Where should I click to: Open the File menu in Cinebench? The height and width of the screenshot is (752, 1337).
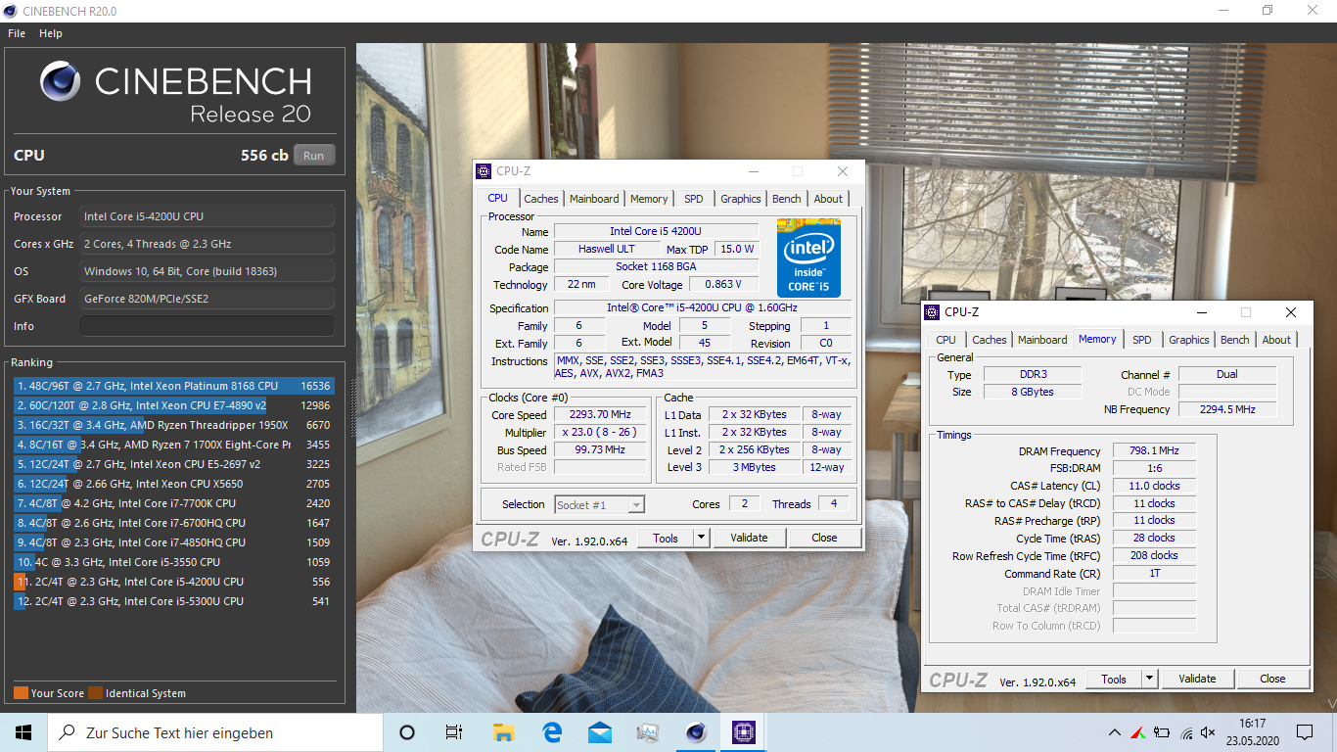(17, 33)
